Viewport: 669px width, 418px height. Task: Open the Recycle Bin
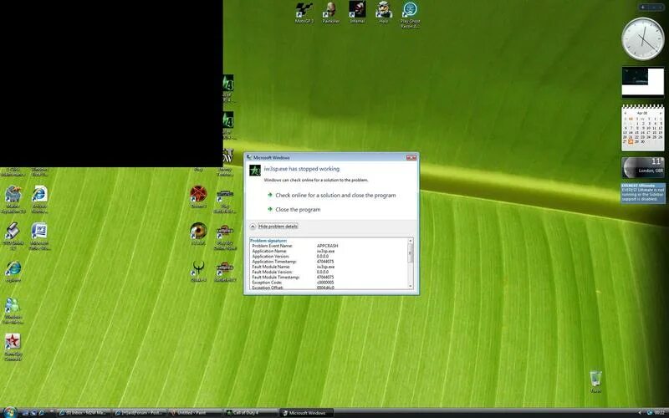point(595,382)
